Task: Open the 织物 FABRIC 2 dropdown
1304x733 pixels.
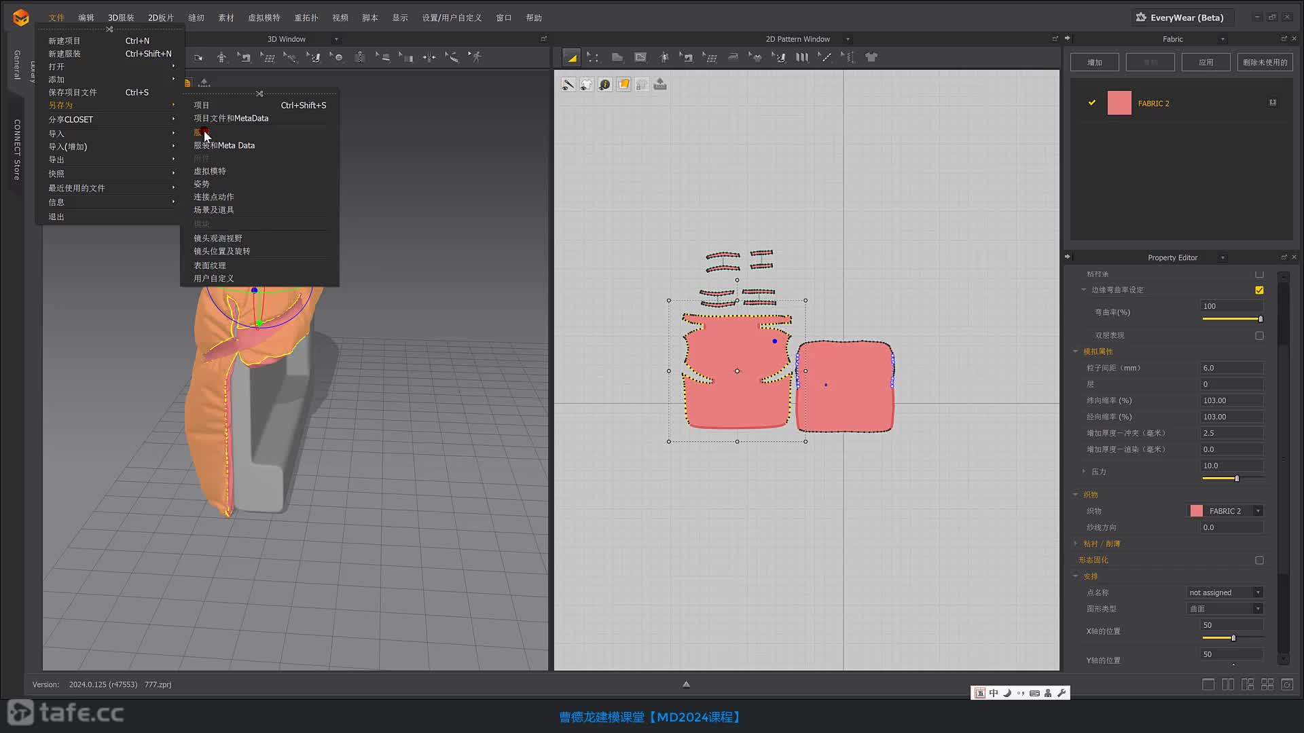Action: [1225, 511]
